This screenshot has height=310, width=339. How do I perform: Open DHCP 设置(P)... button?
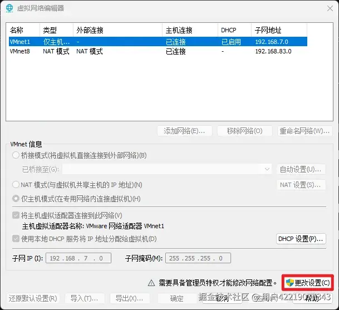pos(301,239)
